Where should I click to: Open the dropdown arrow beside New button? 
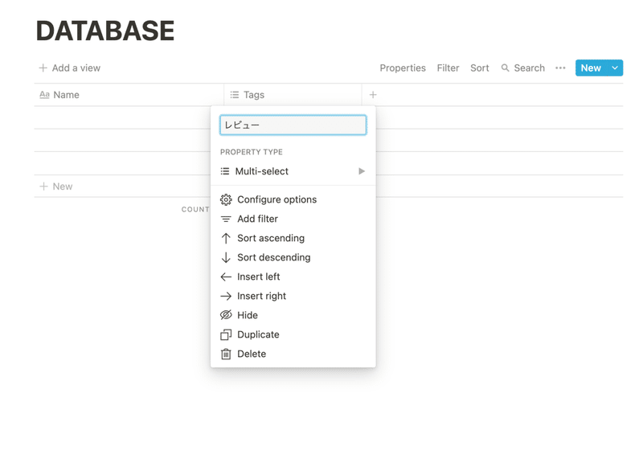click(x=615, y=68)
